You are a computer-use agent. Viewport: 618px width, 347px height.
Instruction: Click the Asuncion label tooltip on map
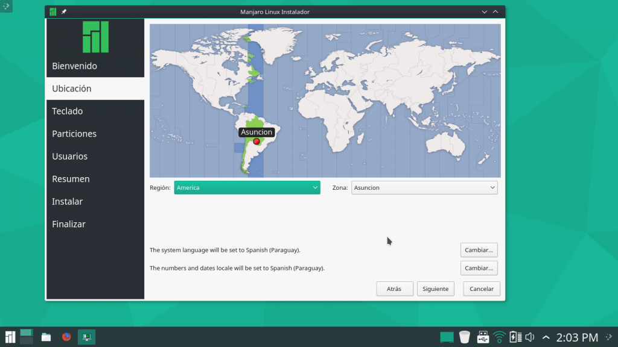point(256,132)
